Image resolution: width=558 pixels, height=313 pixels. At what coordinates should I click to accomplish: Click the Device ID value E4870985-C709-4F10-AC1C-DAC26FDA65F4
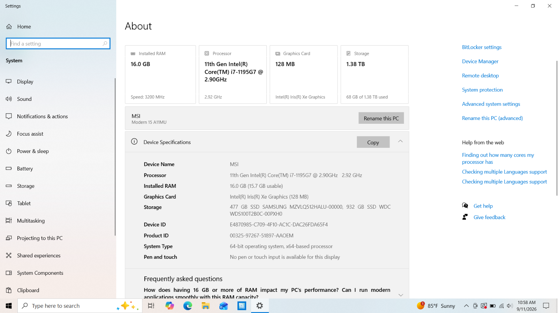[279, 225]
